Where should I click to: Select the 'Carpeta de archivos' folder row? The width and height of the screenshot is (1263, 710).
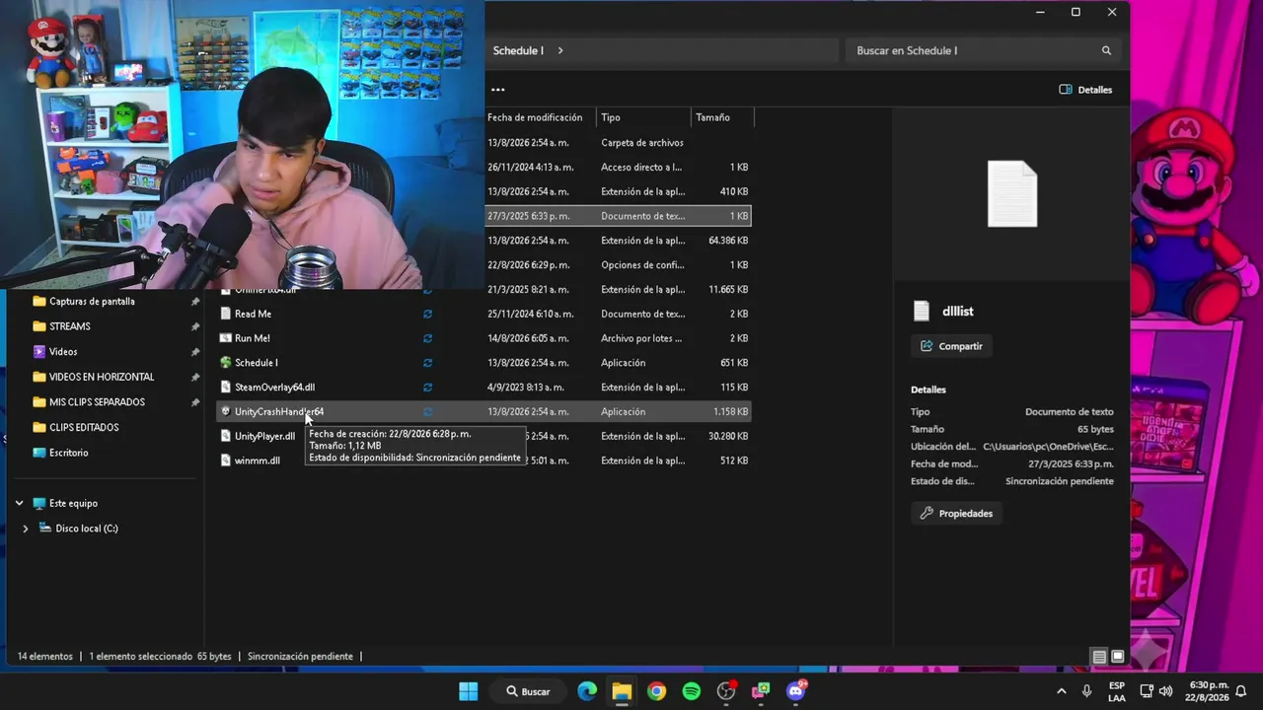(618, 143)
